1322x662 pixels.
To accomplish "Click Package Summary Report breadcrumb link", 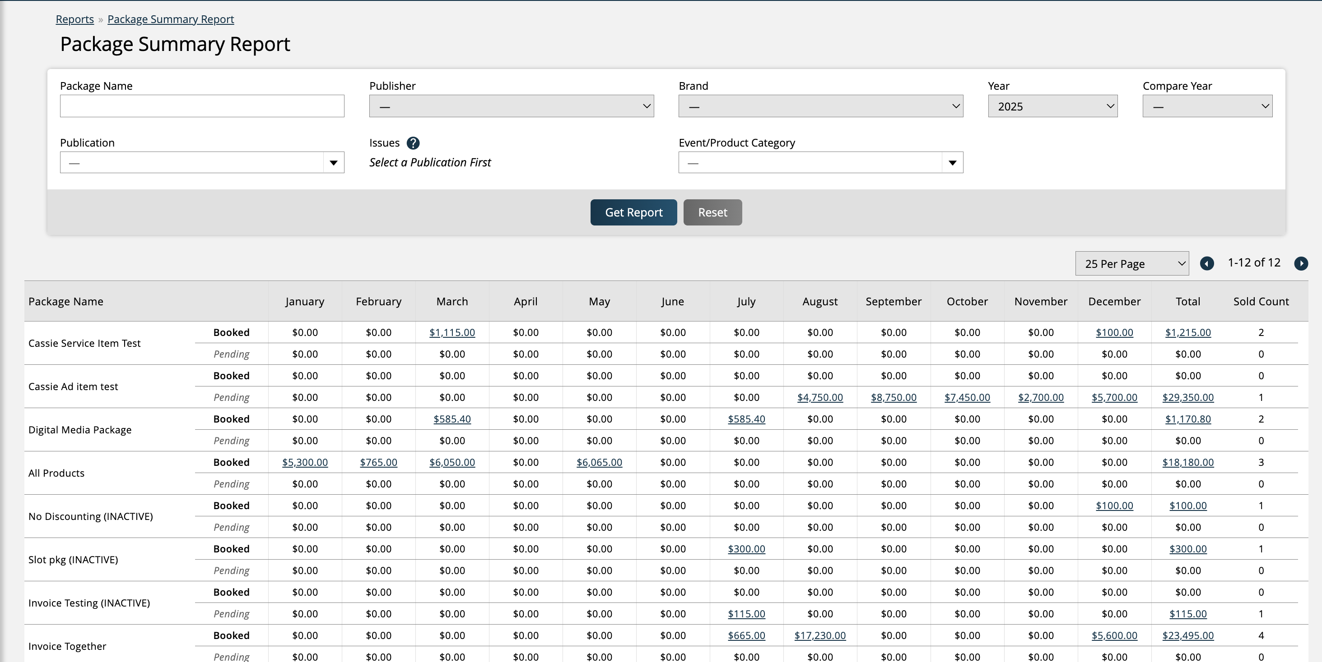I will 170,19.
